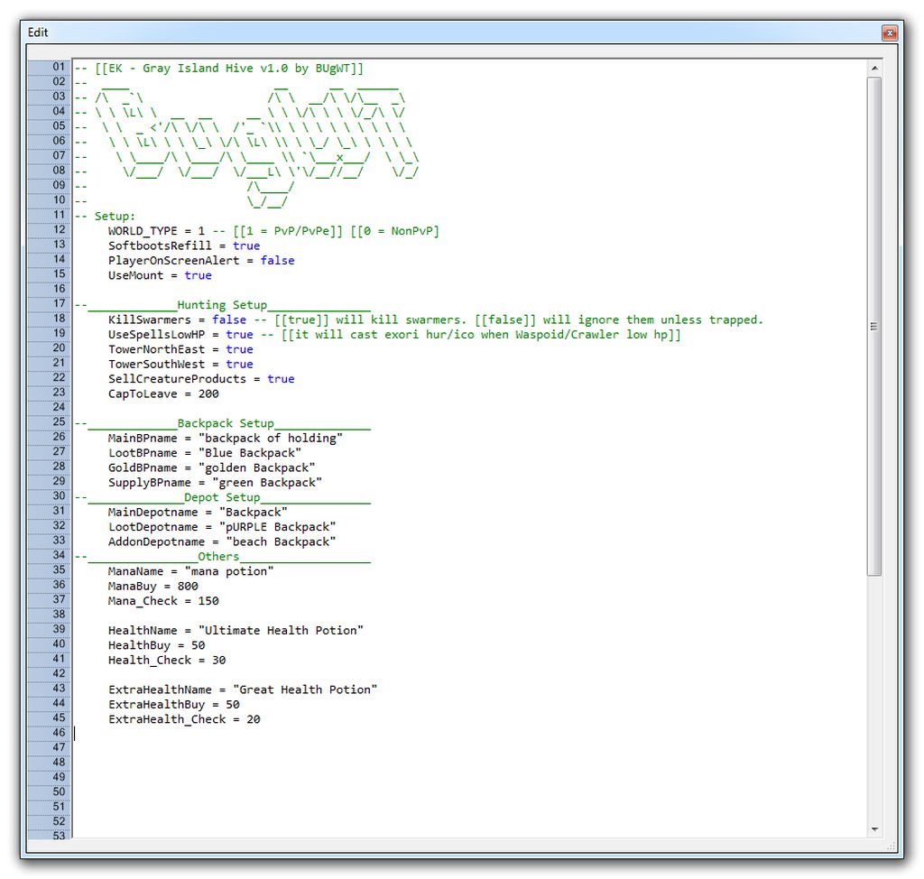Click the string "Ultimate Health Potion"
The height and width of the screenshot is (879, 924).
point(282,630)
